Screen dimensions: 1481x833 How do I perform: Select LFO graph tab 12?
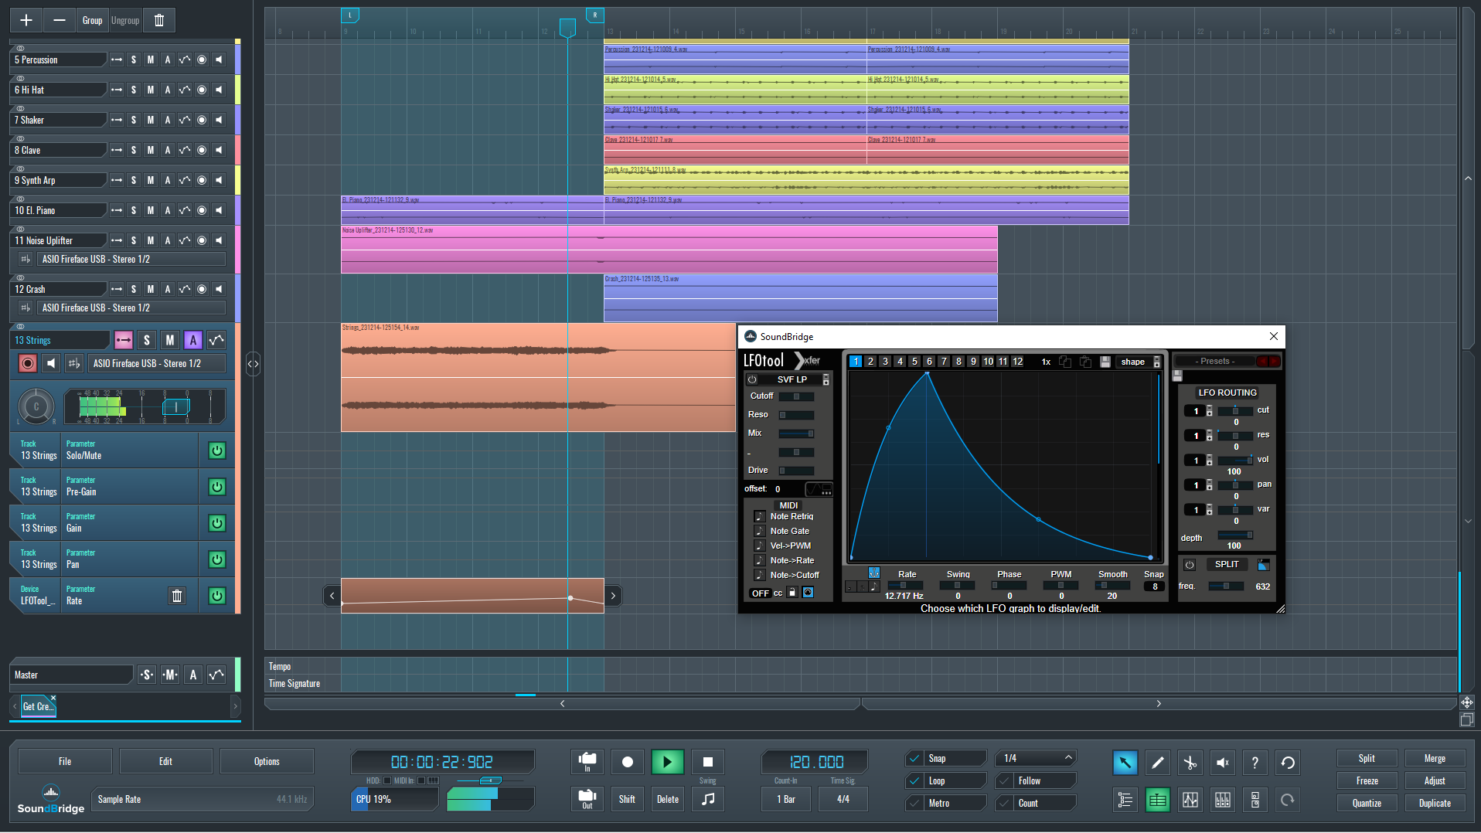click(x=1017, y=362)
